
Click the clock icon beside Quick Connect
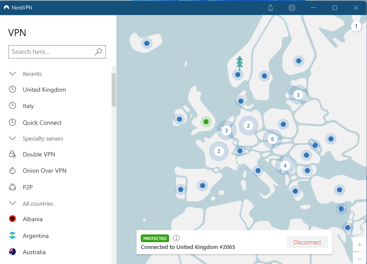[12, 122]
